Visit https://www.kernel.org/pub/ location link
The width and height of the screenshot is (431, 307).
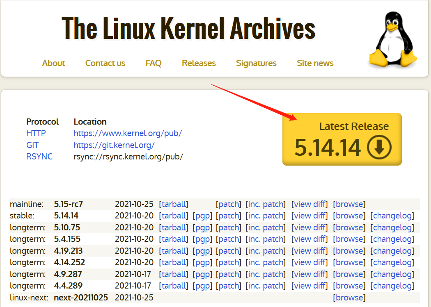[x=128, y=133]
